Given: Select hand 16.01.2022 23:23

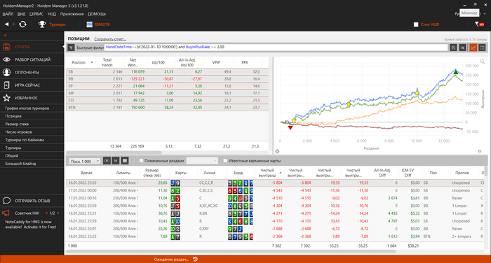Looking at the screenshot, I should coord(275,236).
